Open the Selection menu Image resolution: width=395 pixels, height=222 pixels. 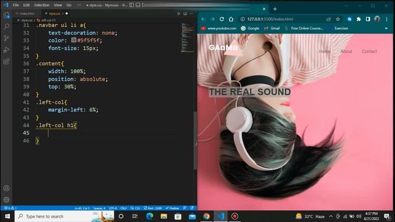pos(42,5)
